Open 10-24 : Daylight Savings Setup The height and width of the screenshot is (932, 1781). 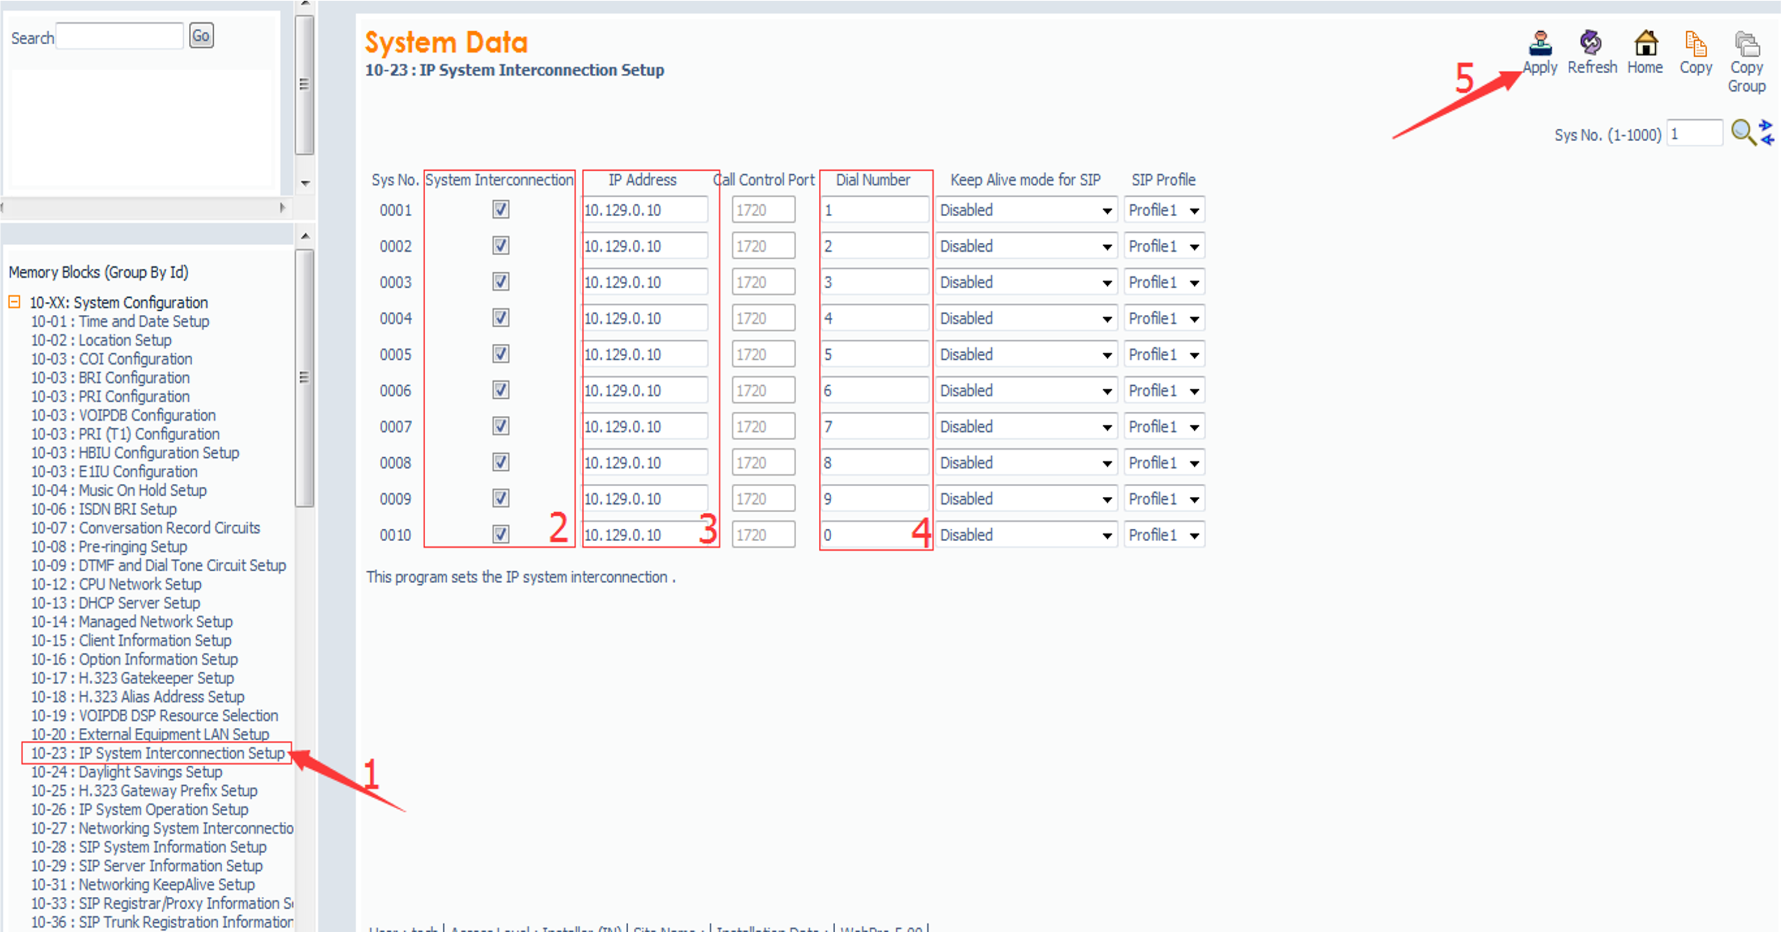point(126,771)
